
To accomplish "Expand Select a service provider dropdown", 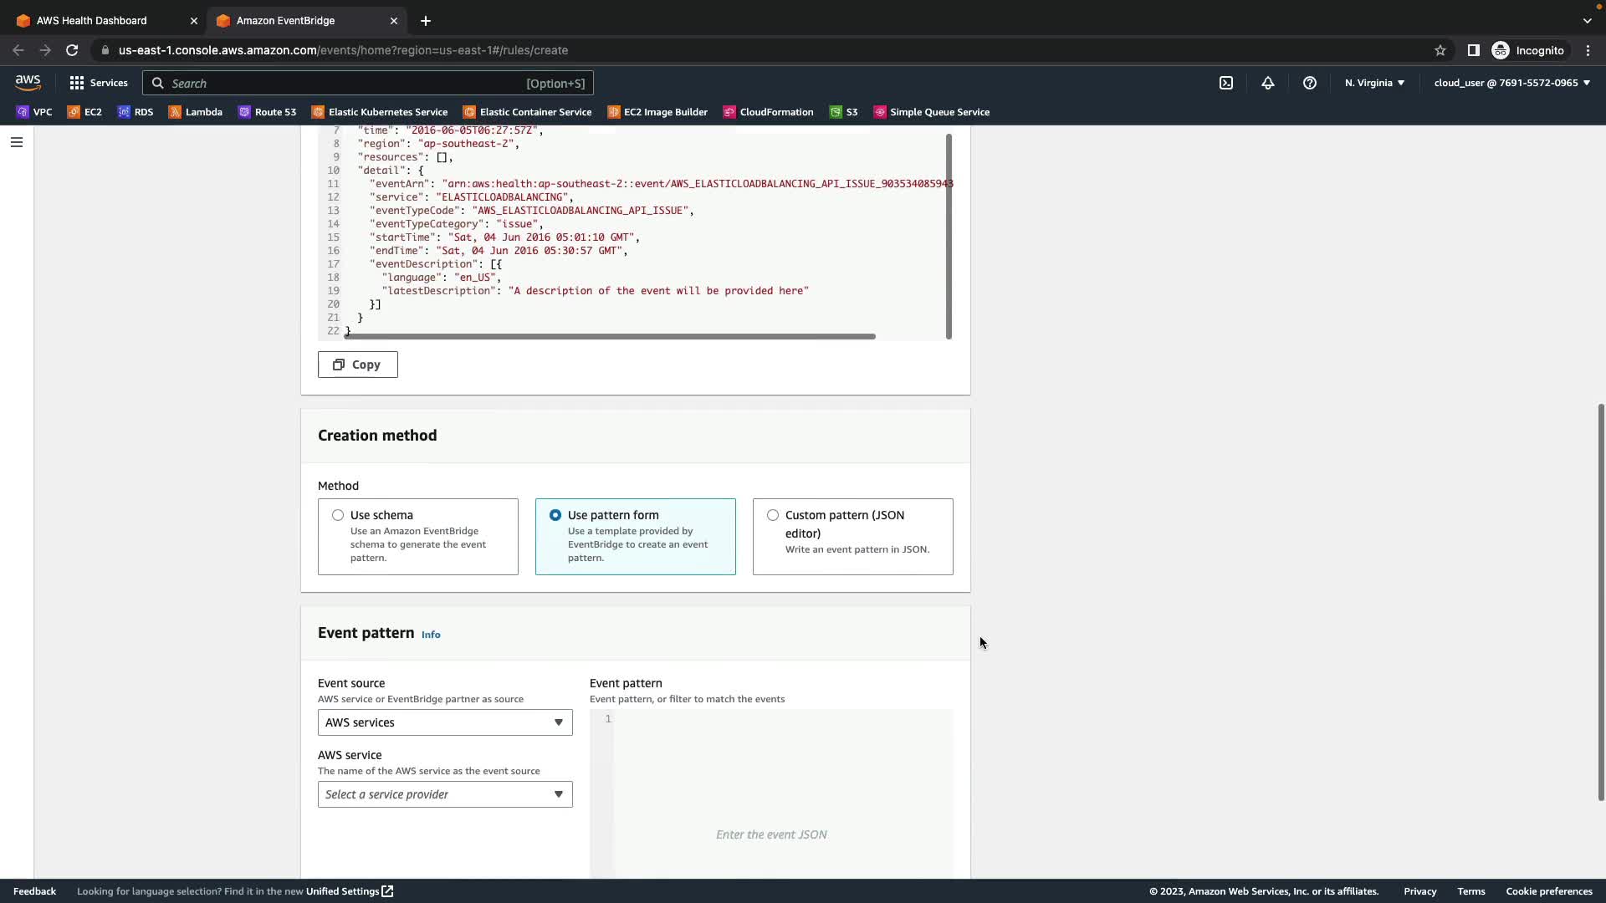I will pyautogui.click(x=444, y=794).
